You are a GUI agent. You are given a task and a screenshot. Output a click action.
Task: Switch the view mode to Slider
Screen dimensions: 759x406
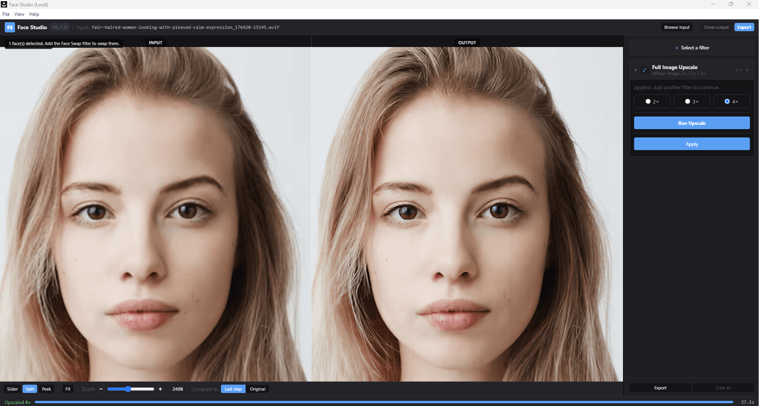(x=13, y=389)
